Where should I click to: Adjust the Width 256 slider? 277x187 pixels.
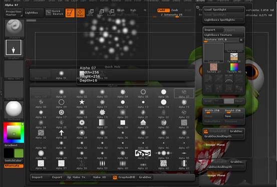coord(213,111)
